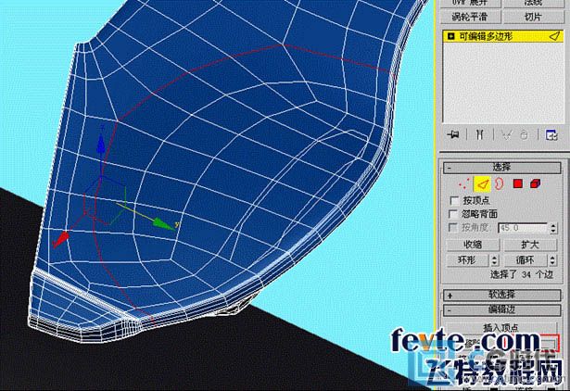This screenshot has height=391, width=570.
Task: Click Remove Modifier trash icon
Action: tap(524, 135)
